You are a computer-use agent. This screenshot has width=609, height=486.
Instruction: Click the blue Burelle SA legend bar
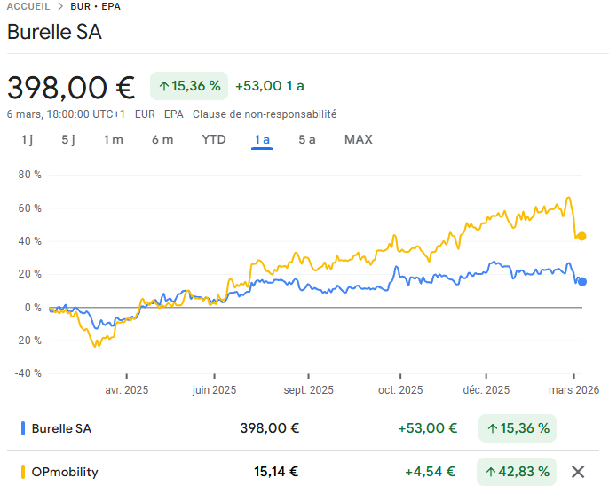pos(22,428)
